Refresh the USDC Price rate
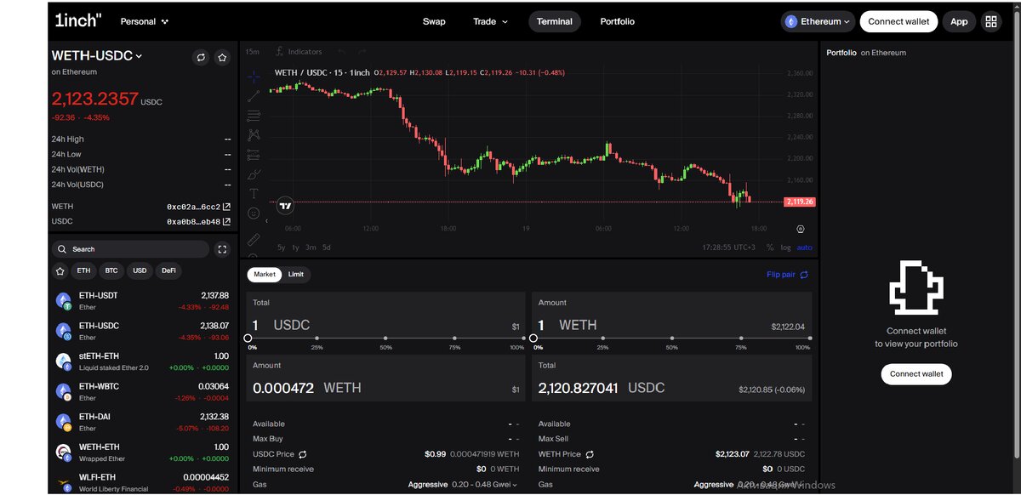 pos(302,454)
